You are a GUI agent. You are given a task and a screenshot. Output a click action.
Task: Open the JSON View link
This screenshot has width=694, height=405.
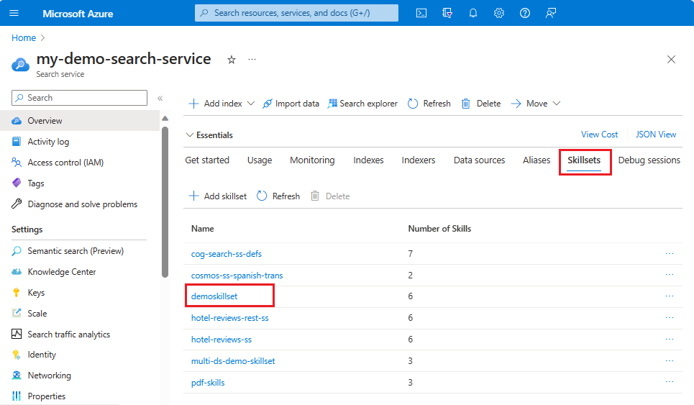coord(656,135)
